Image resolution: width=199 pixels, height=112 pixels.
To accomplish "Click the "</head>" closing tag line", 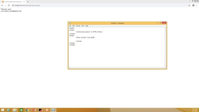I will coord(72,34).
